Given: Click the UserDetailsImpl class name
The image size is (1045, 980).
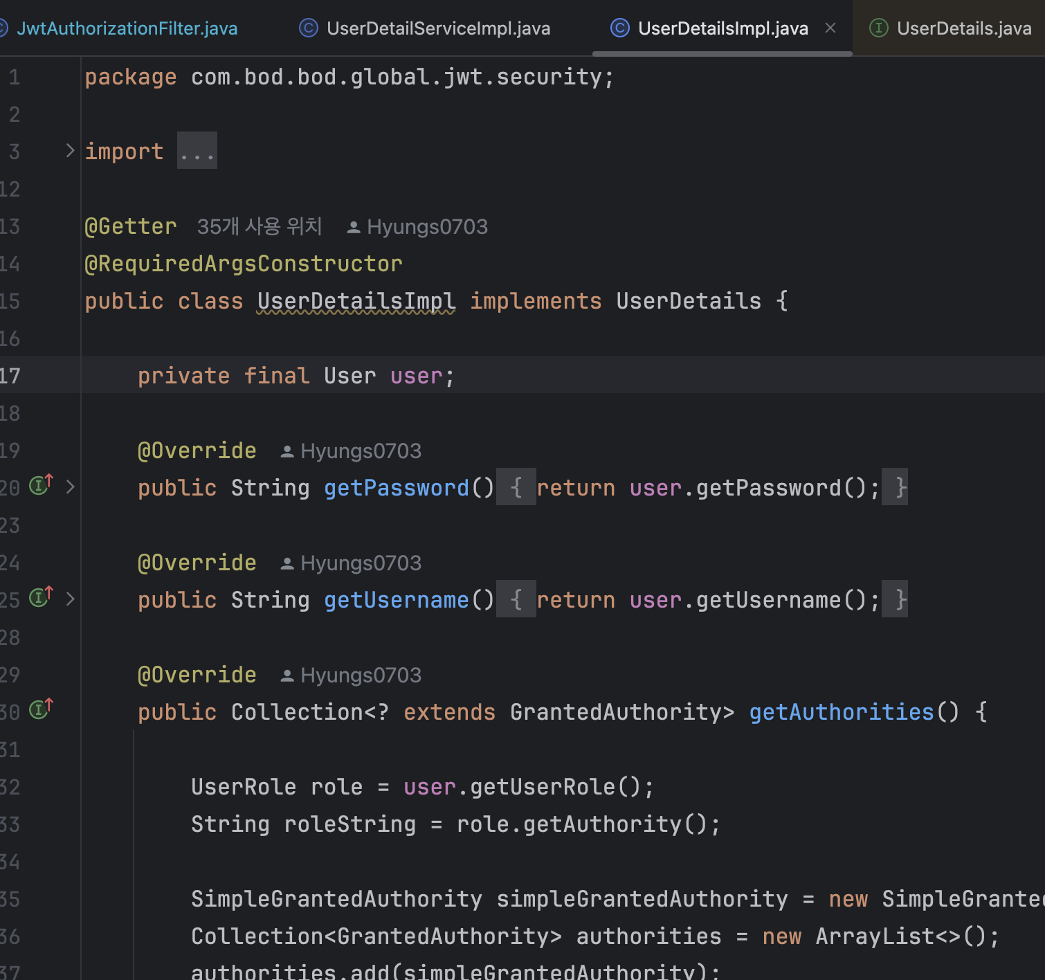Looking at the screenshot, I should tap(356, 301).
